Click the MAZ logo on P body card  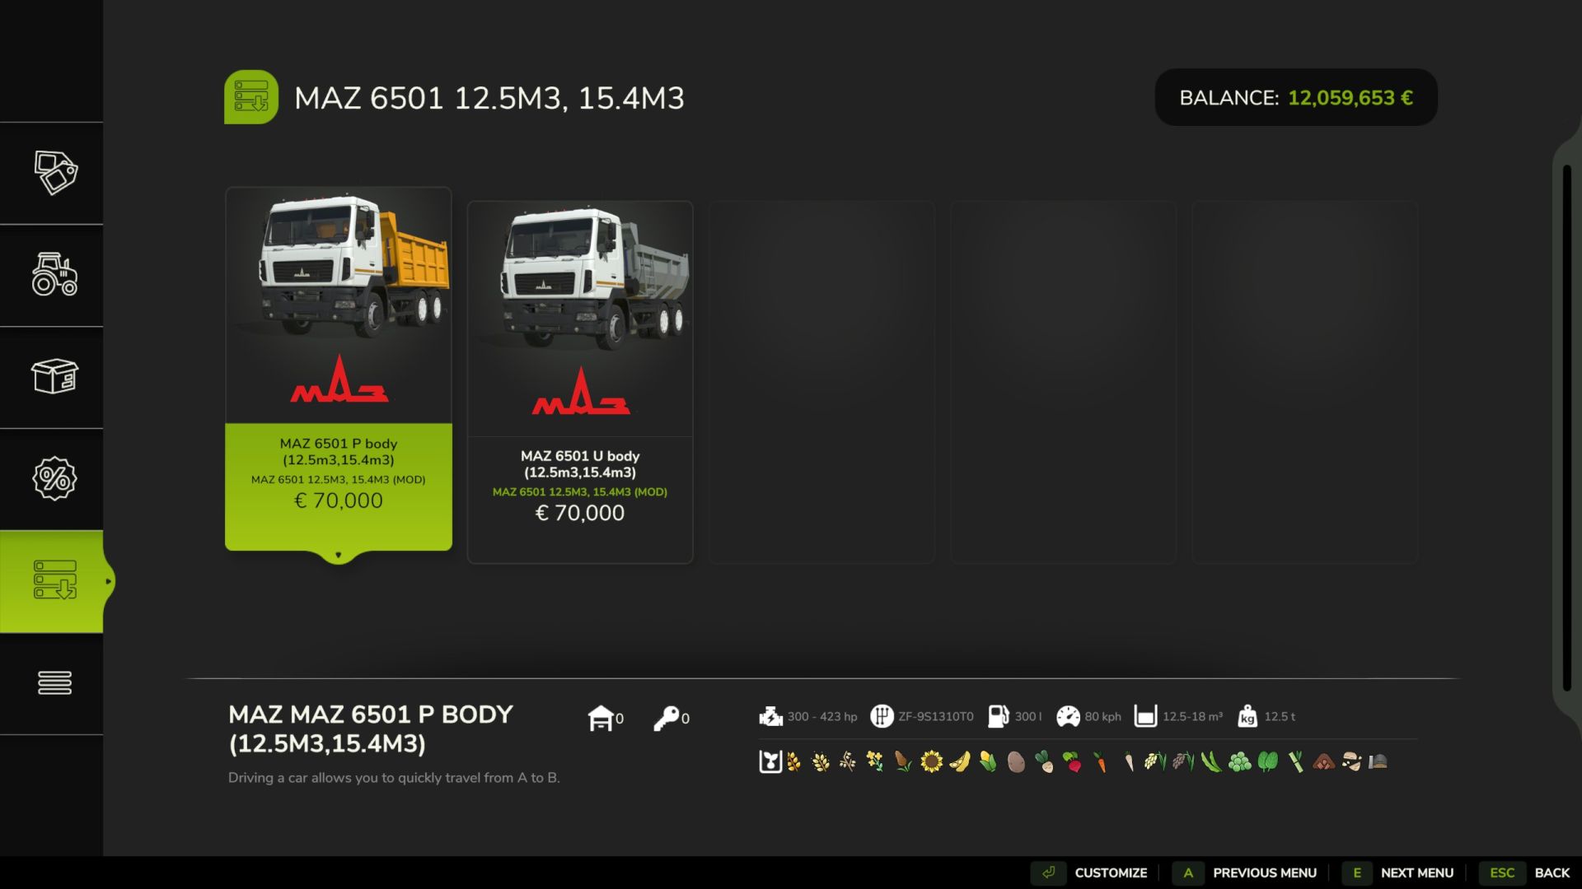pos(339,379)
